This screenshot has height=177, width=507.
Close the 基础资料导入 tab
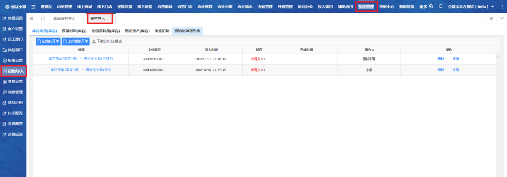click(x=83, y=19)
